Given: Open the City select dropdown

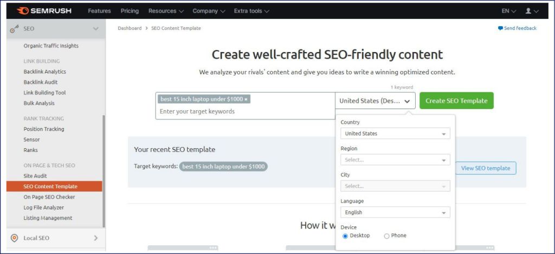Looking at the screenshot, I should pyautogui.click(x=395, y=186).
